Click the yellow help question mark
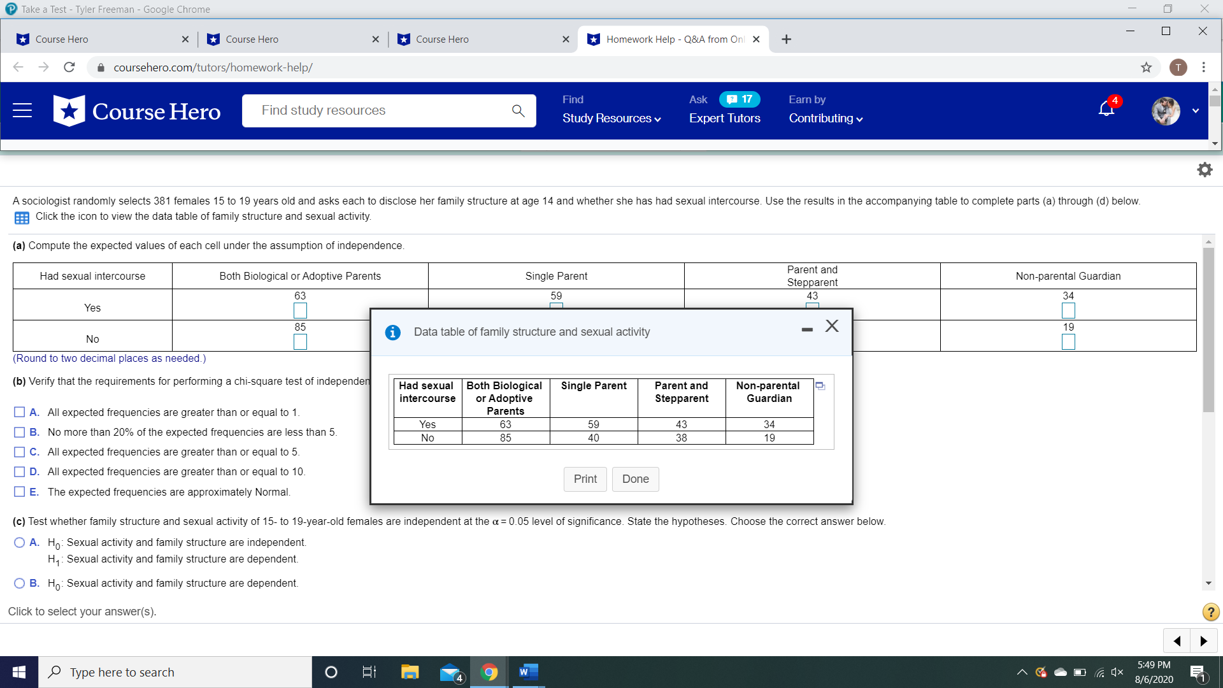1223x688 pixels. (1210, 612)
